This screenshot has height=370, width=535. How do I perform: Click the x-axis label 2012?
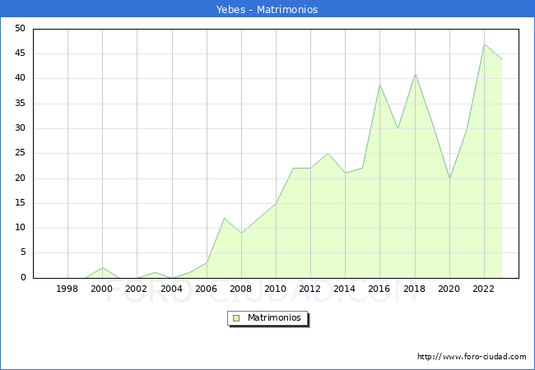(x=309, y=289)
